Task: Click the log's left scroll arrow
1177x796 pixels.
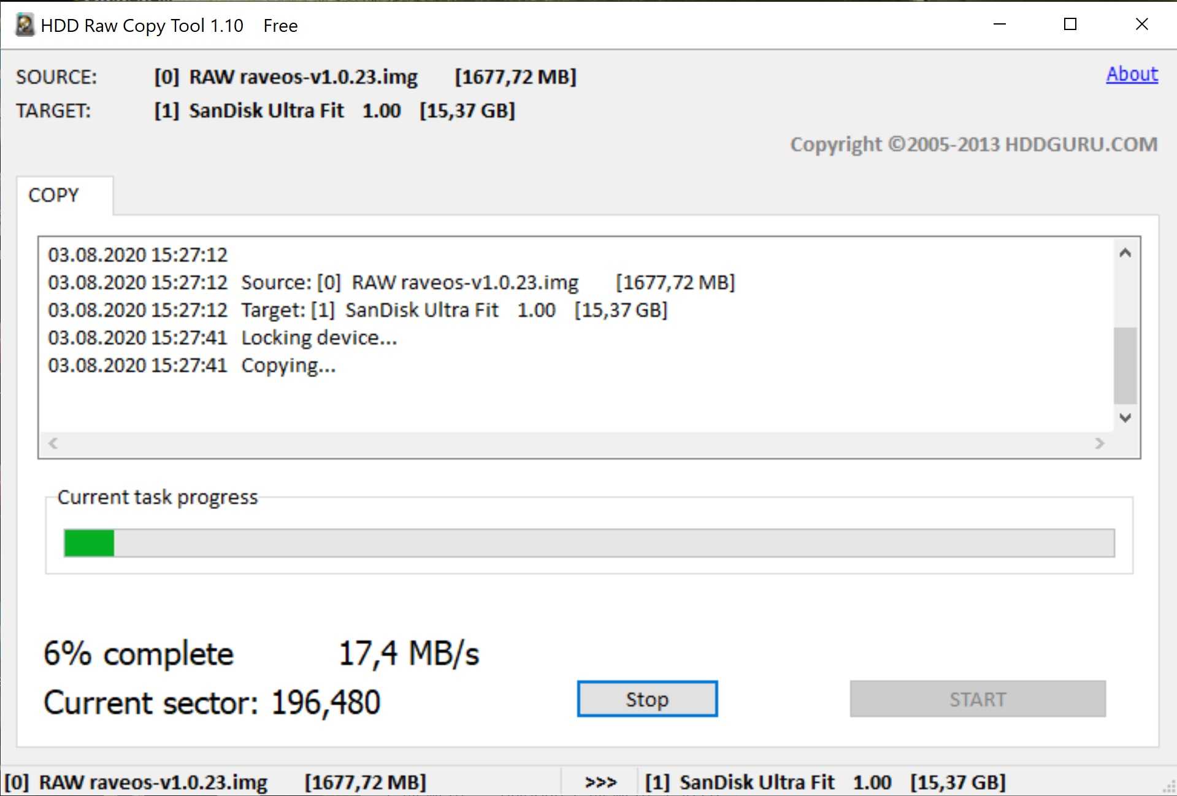Action: point(53,443)
